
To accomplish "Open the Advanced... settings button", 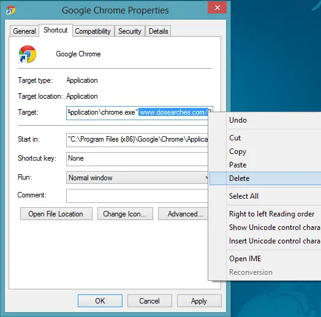I will click(183, 214).
